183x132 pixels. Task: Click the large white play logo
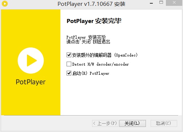pos(31,61)
